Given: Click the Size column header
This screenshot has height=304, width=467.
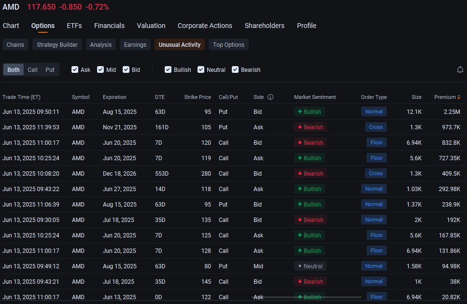Looking at the screenshot, I should click(416, 97).
